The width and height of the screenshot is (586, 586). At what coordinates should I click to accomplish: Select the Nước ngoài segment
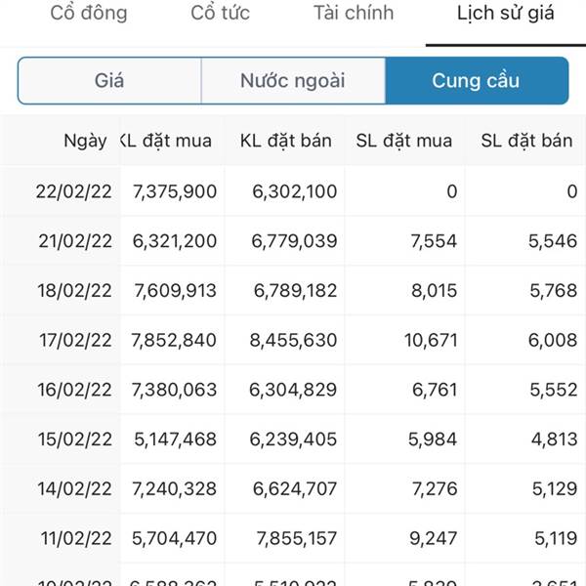point(293,81)
